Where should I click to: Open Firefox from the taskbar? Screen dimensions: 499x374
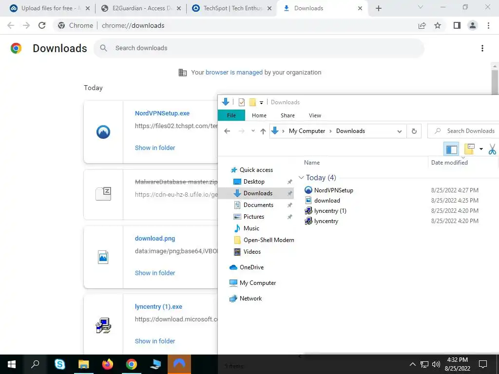coord(108,364)
